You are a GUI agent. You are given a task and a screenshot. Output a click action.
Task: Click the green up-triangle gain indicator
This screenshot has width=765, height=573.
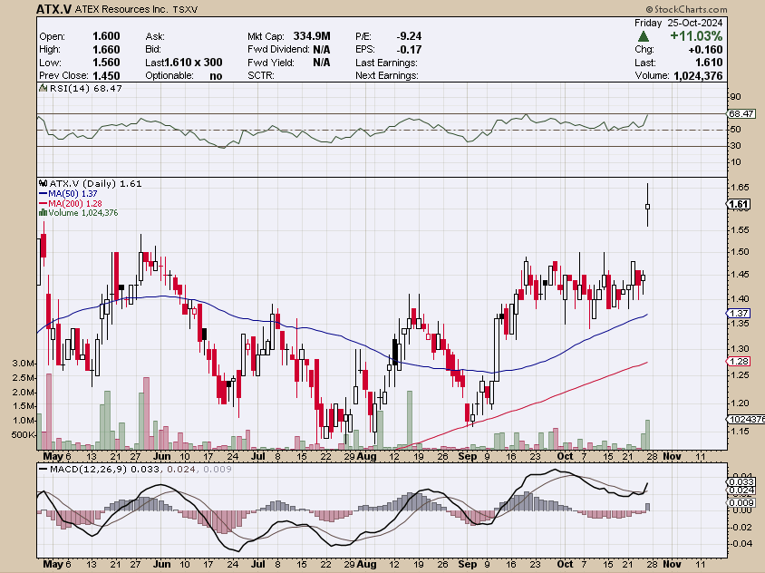[643, 36]
